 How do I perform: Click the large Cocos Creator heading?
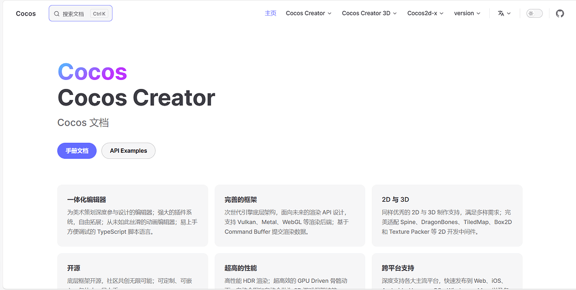pos(136,98)
